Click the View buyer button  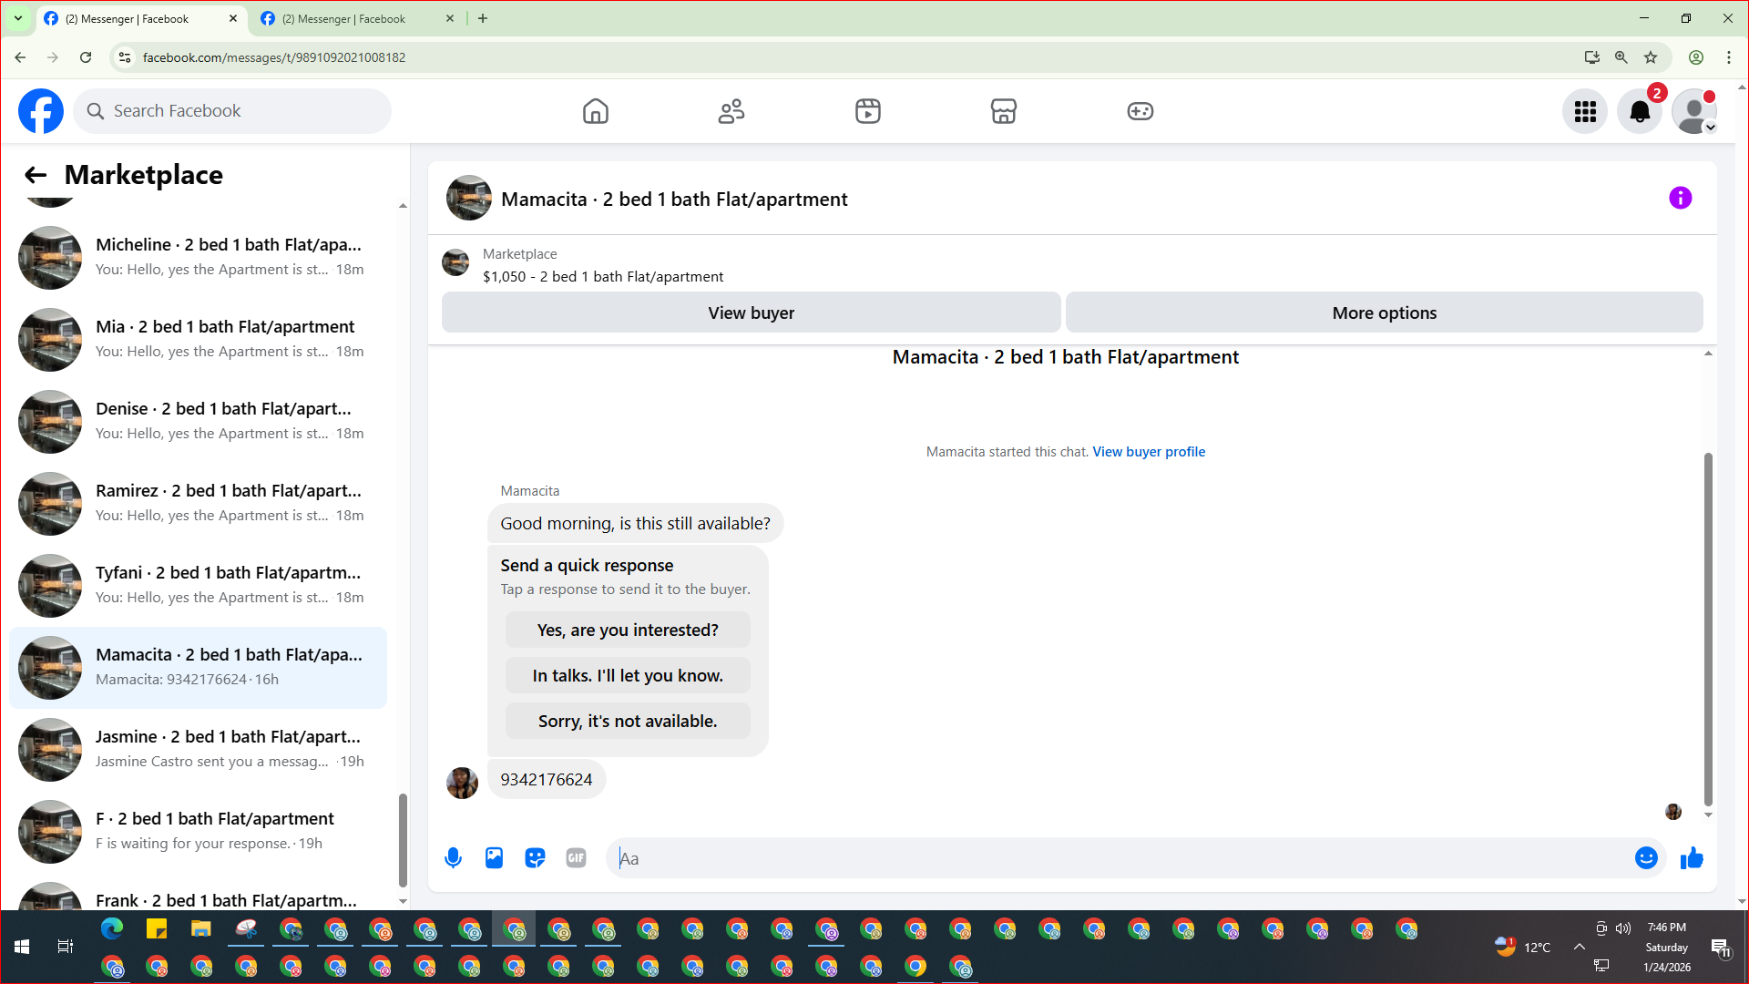click(x=751, y=313)
